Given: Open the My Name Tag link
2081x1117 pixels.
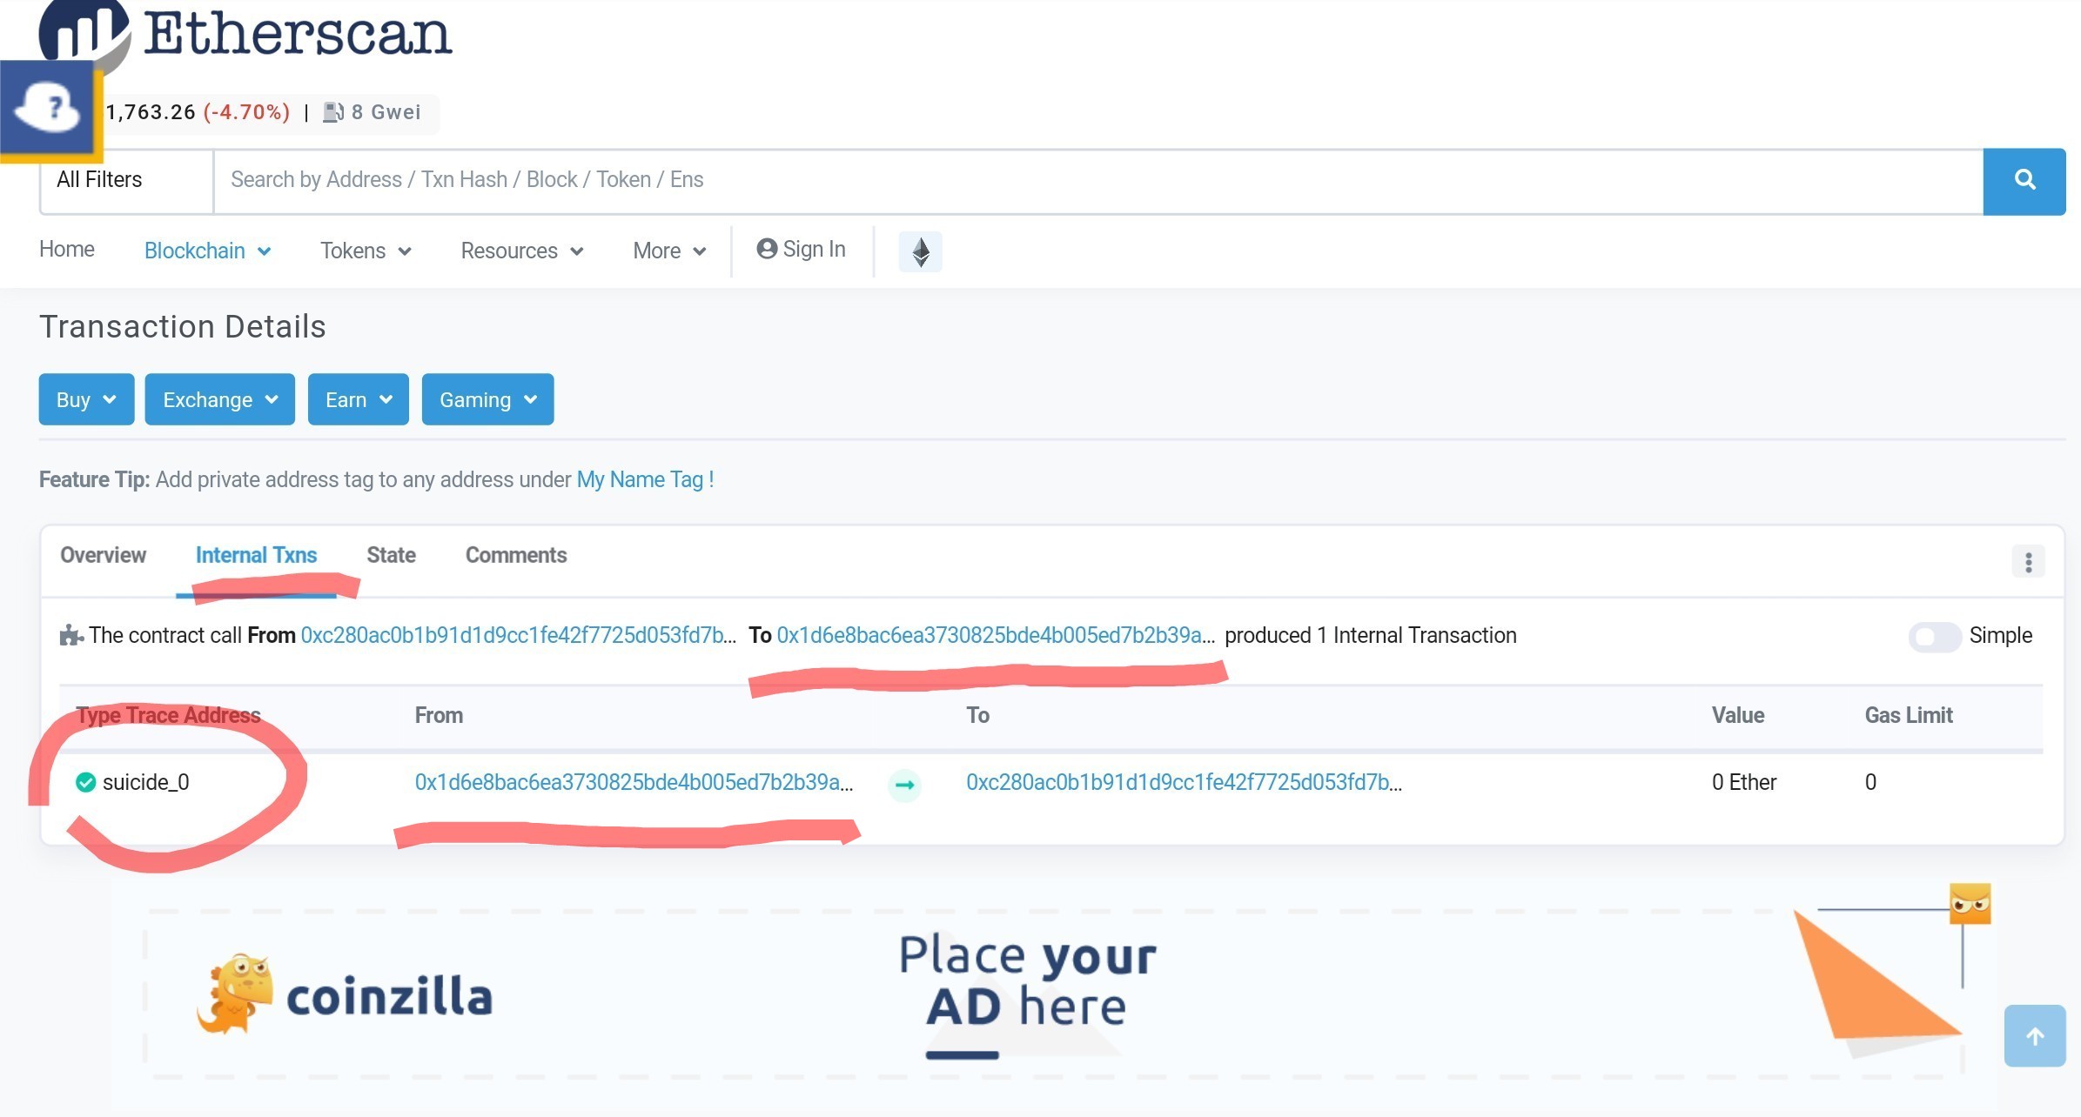Looking at the screenshot, I should tap(645, 479).
